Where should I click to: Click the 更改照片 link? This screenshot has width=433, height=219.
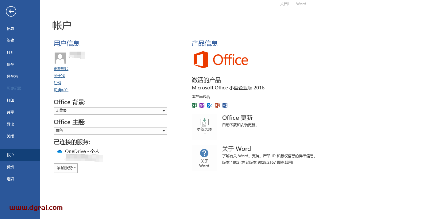tap(61, 69)
